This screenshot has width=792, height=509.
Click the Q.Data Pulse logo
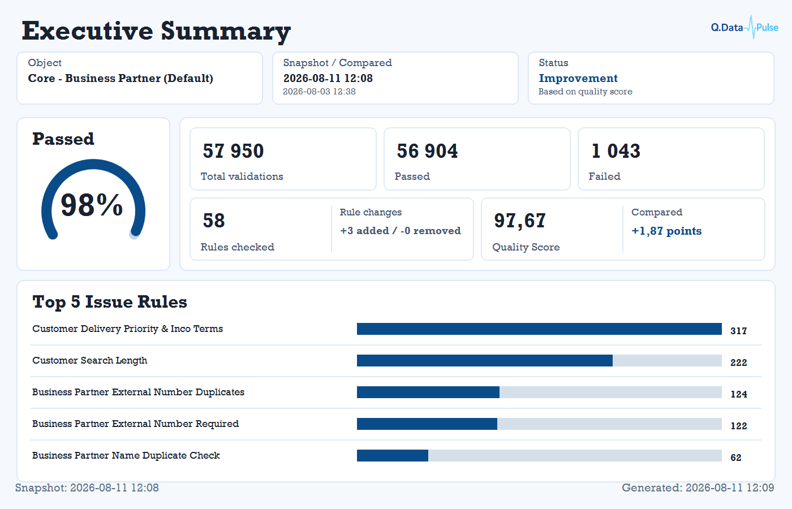(x=744, y=27)
